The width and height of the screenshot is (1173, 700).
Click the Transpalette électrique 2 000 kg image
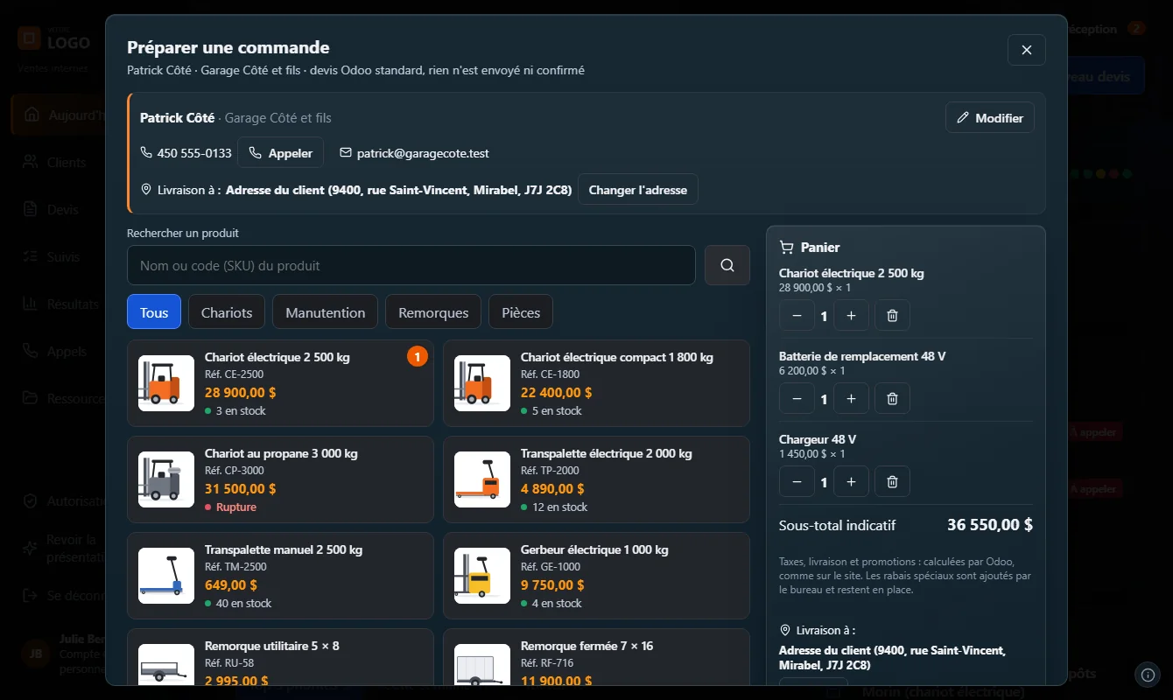tap(482, 479)
